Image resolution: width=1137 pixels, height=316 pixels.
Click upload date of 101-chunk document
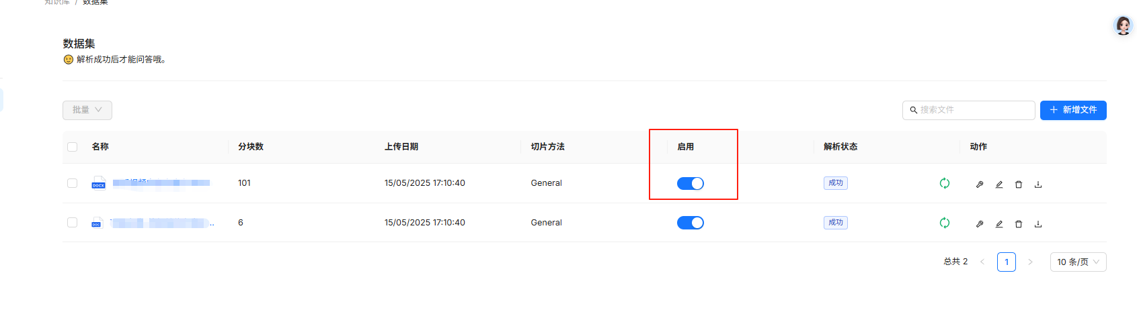coord(425,183)
